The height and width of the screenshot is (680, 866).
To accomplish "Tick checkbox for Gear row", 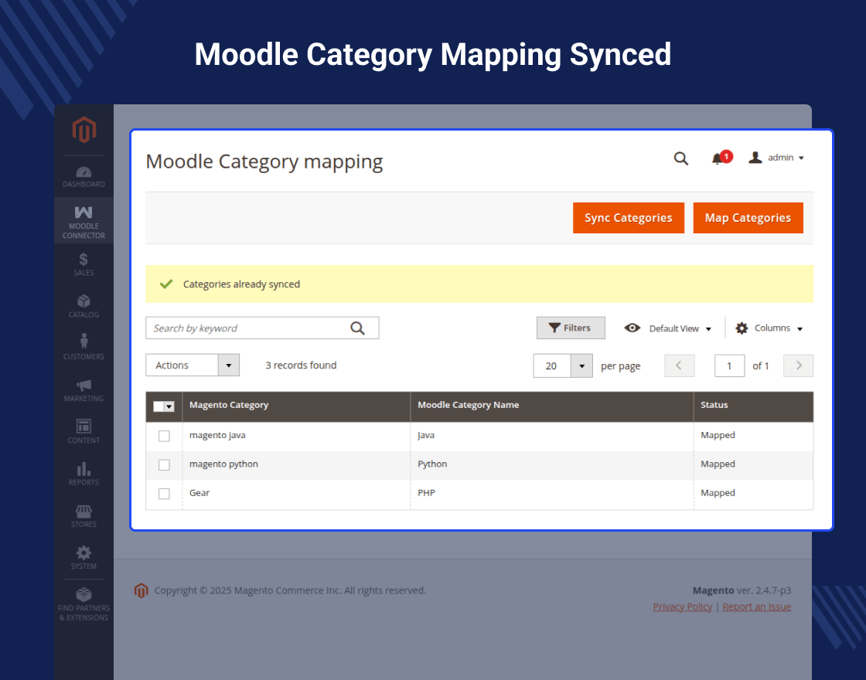I will pyautogui.click(x=164, y=494).
